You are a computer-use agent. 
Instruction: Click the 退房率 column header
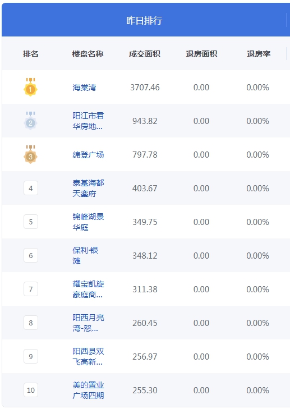click(x=259, y=54)
